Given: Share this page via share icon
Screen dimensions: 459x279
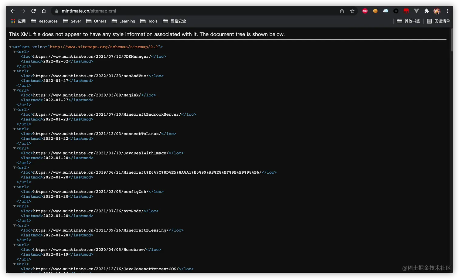Looking at the screenshot, I should tap(342, 11).
